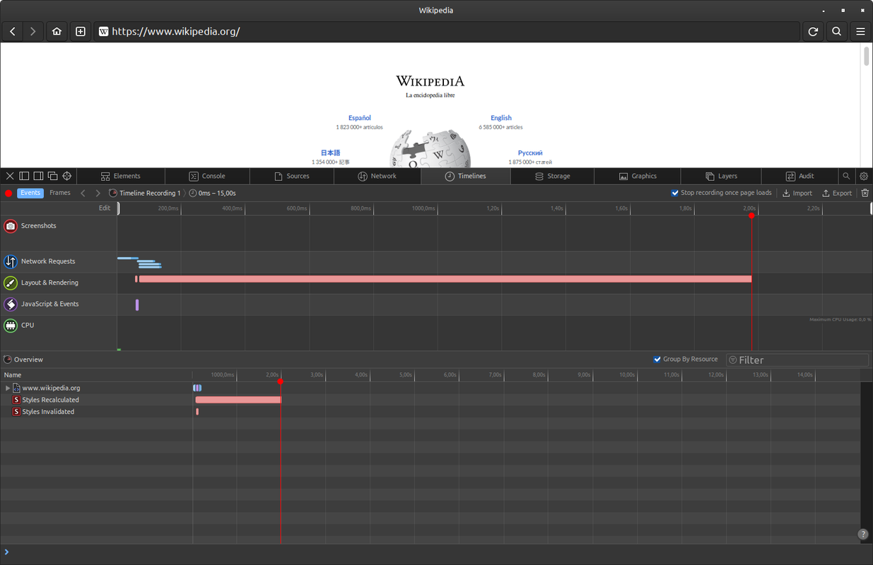This screenshot has width=873, height=565.
Task: Select the JavaScript & Events timeline row
Action: pyautogui.click(x=59, y=304)
